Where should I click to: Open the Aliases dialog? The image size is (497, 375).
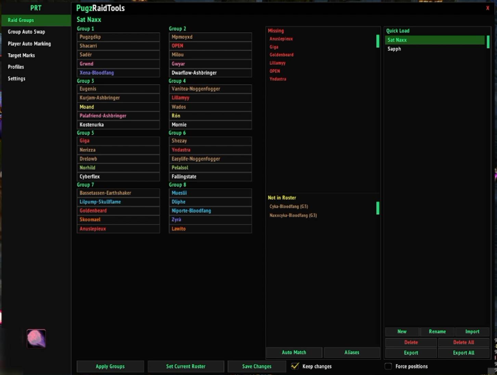352,352
